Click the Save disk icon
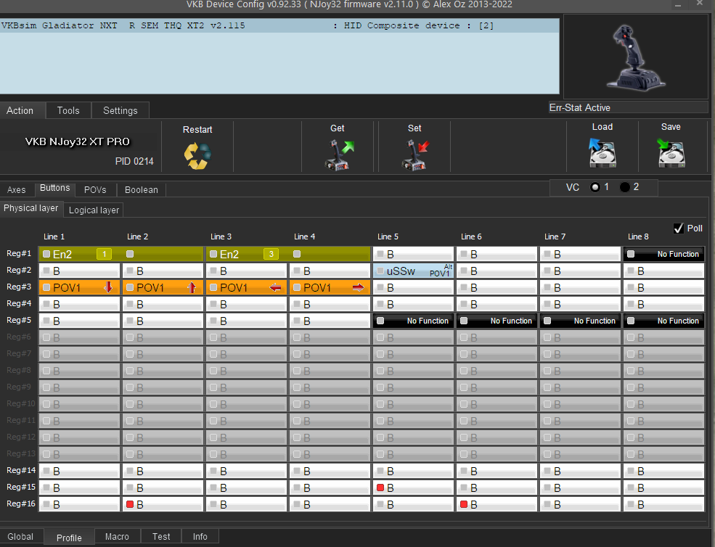This screenshot has width=715, height=547. tap(671, 153)
